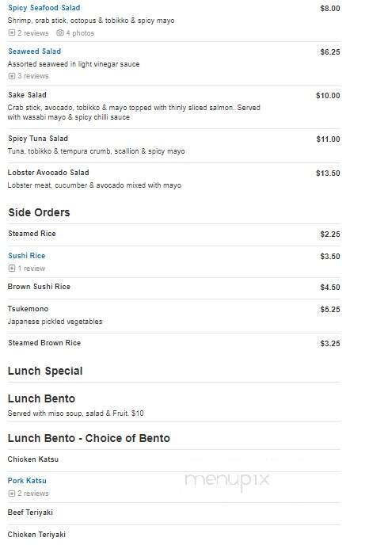Select the Chicken Katsu bento choice
The width and height of the screenshot is (369, 545).
point(33,459)
